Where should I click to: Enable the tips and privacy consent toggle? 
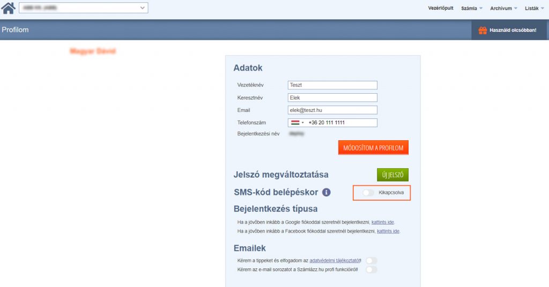[x=371, y=260]
